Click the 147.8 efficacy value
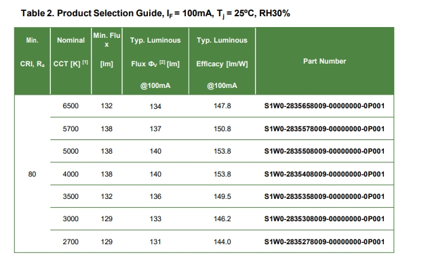Viewport: 426px width, 274px height. pos(222,106)
